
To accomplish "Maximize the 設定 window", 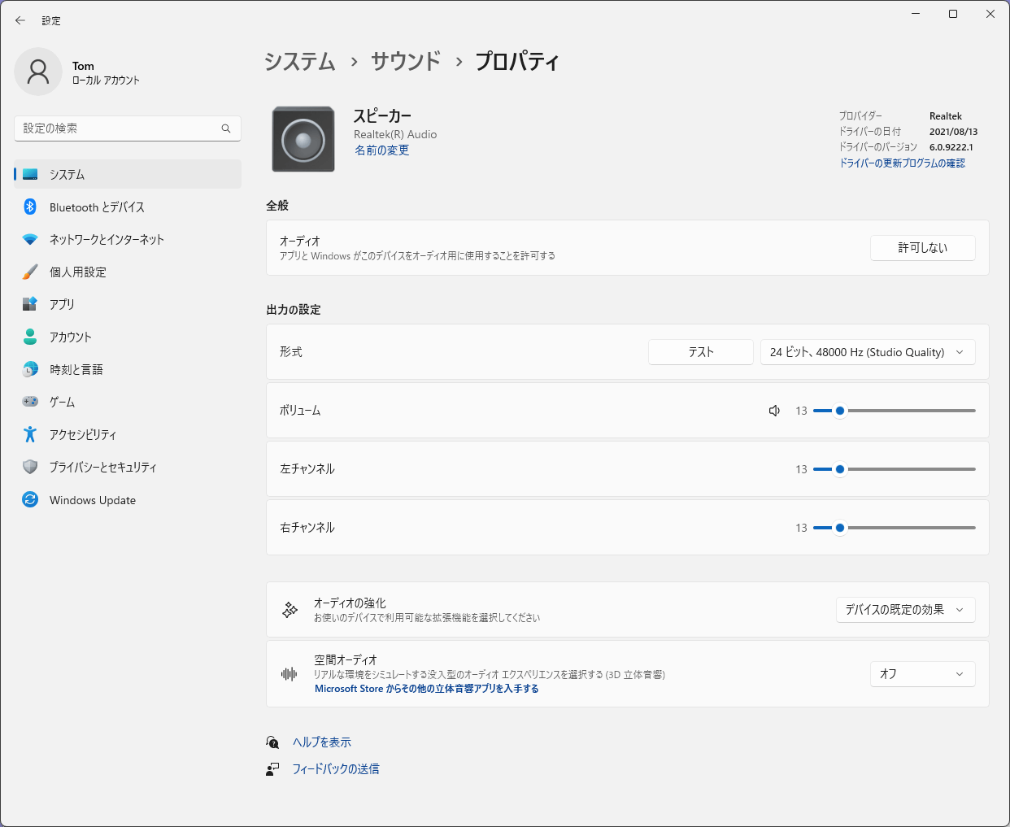I will (x=953, y=14).
